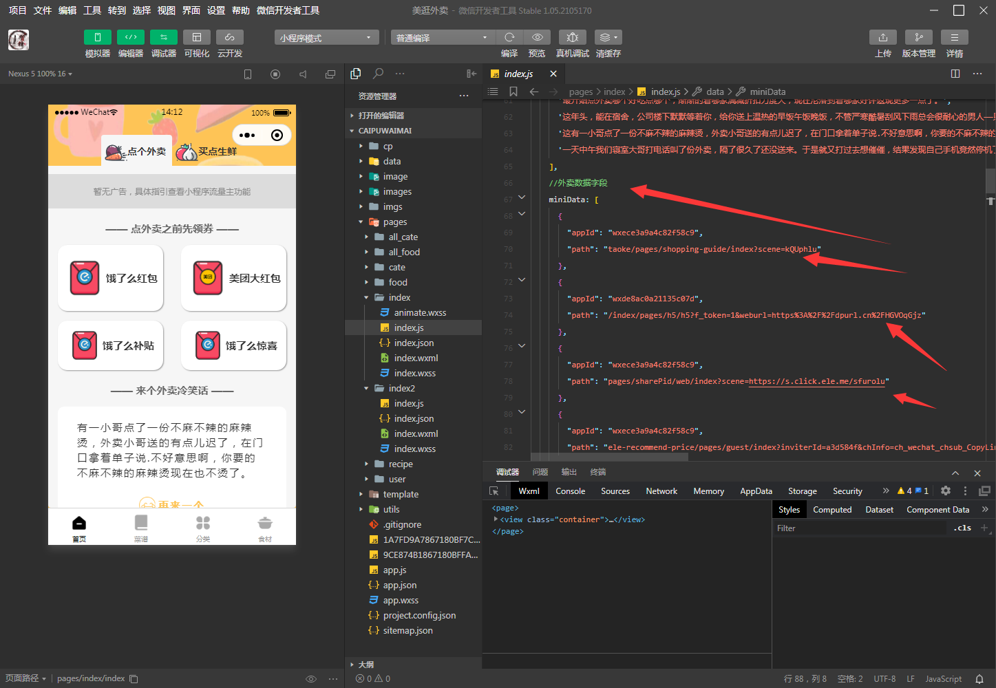Viewport: 996px width, 688px height.
Task: Toggle the editor (编辑器) panel button
Action: click(131, 37)
